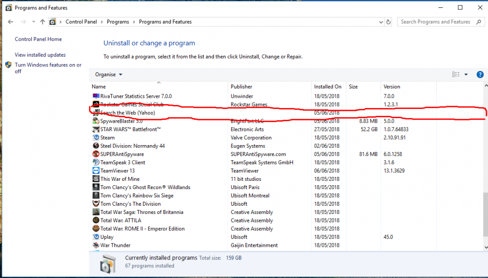Select Programs in the breadcrumb path
The width and height of the screenshot is (488, 278).
118,22
